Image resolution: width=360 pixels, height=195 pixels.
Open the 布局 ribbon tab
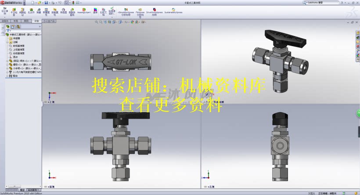pyautogui.click(x=16, y=21)
